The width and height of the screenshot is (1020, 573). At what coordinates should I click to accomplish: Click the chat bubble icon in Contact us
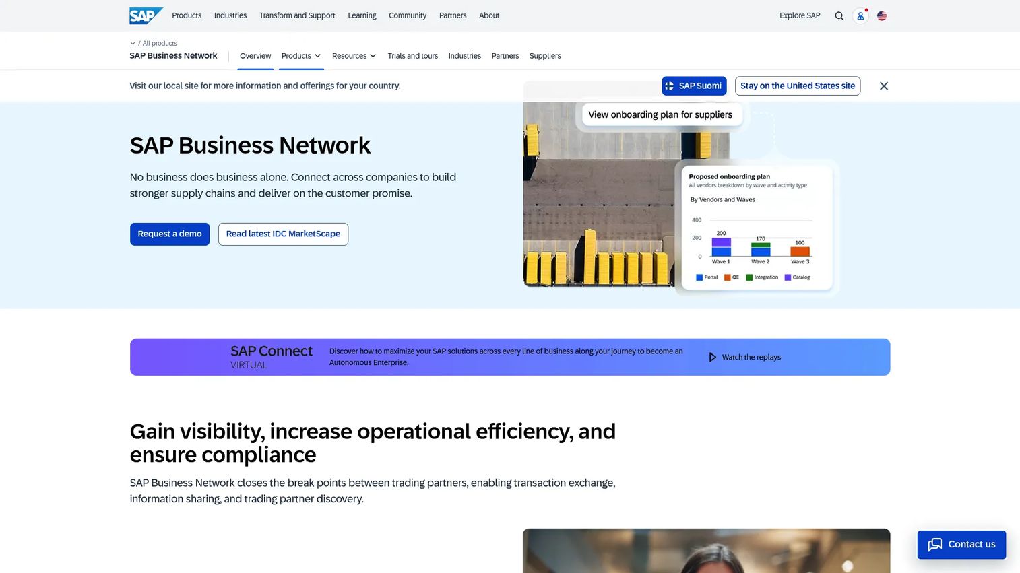(x=935, y=545)
